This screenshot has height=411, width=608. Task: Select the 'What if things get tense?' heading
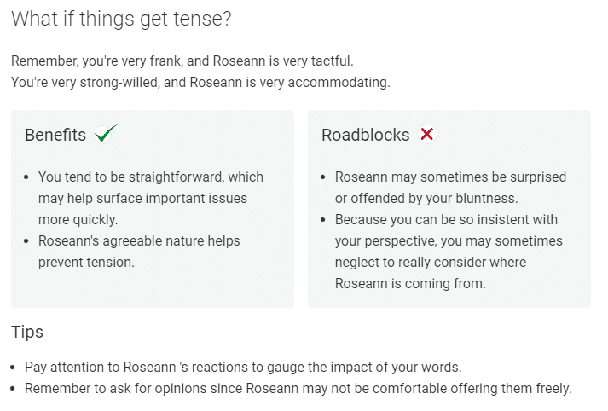pos(121,19)
